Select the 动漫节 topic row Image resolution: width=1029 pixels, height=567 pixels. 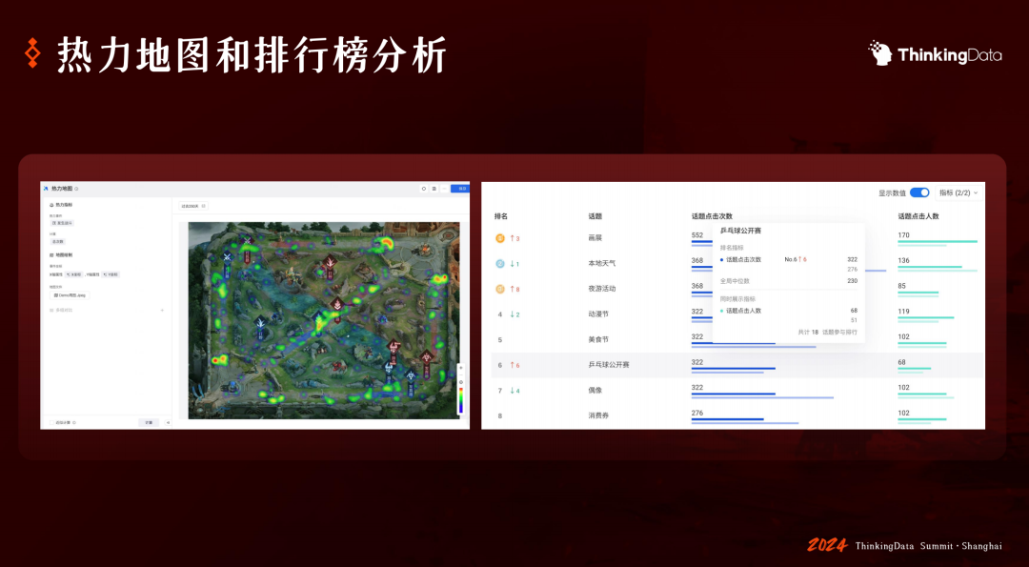(x=737, y=314)
